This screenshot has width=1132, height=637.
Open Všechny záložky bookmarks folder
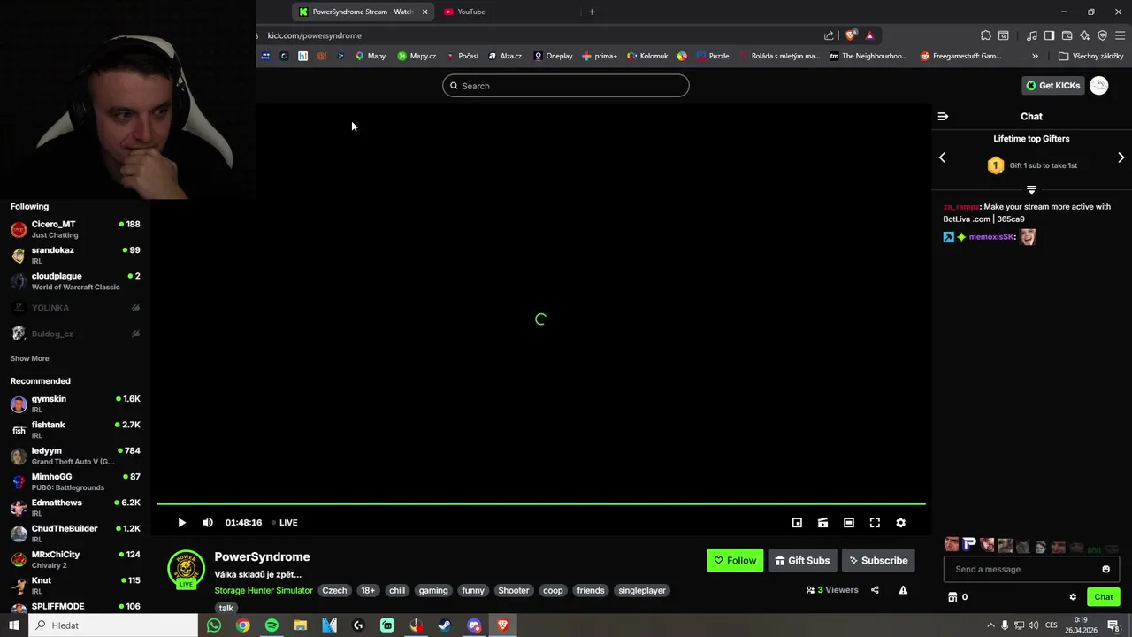coord(1091,56)
